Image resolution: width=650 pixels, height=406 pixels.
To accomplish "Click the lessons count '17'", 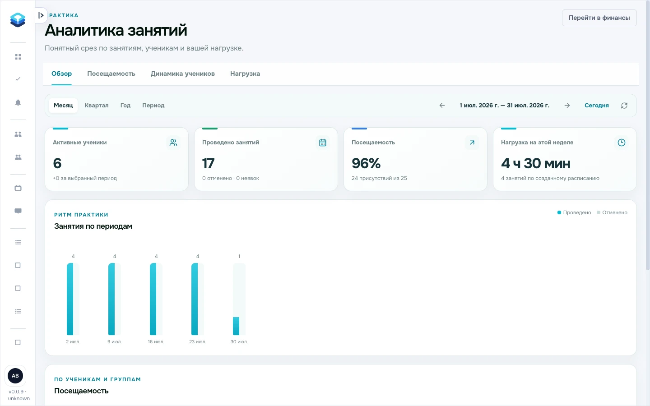I will coord(208,163).
